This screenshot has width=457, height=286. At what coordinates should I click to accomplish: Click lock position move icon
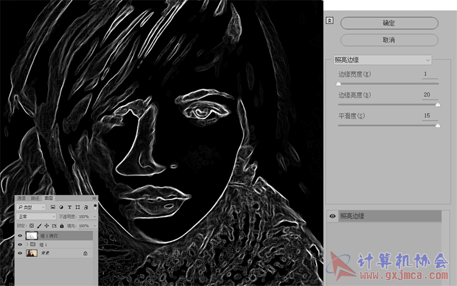[46, 225]
